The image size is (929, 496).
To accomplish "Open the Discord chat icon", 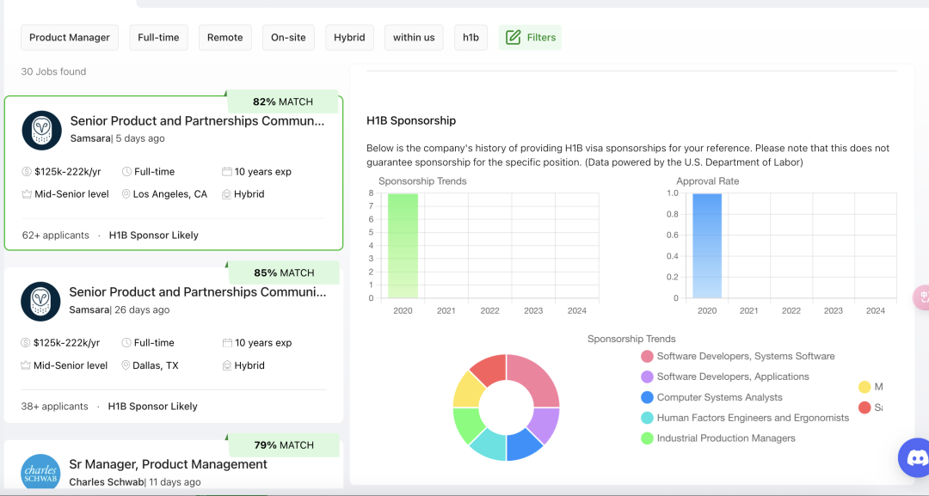I will [917, 457].
